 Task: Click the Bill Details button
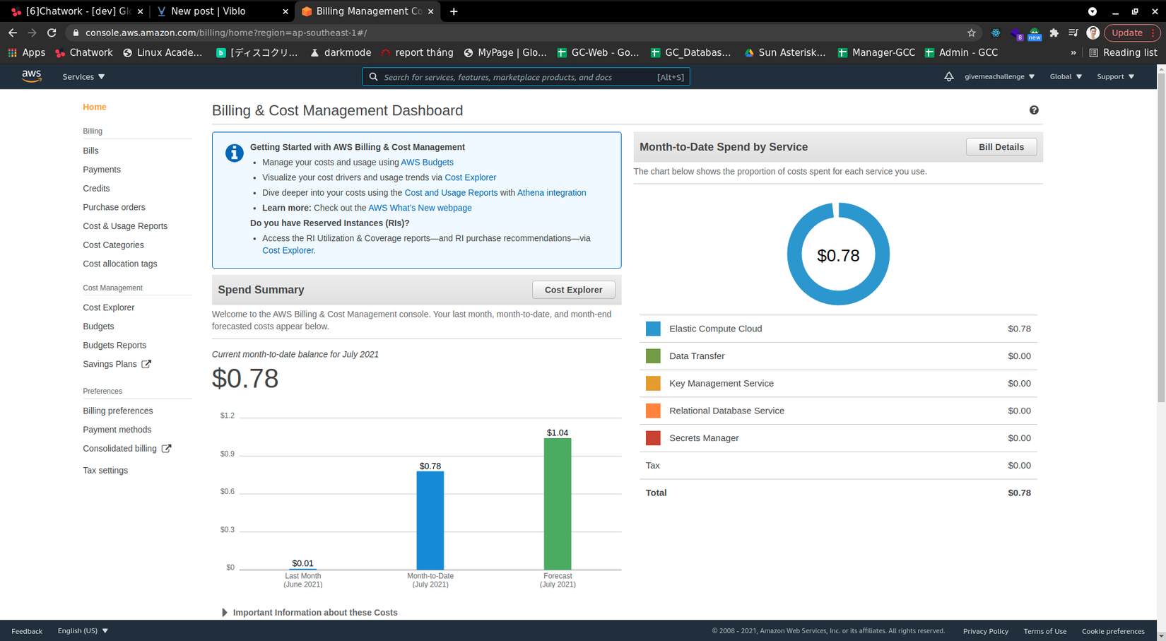(1001, 147)
